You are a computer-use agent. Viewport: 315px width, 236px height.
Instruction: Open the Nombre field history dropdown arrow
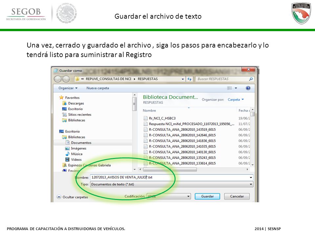tap(251, 177)
